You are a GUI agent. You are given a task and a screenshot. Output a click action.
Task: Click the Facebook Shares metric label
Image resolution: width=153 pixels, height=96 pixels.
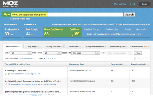coord(92,29)
